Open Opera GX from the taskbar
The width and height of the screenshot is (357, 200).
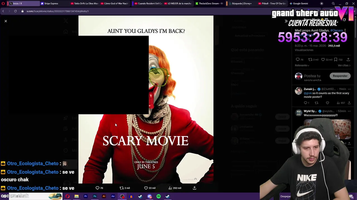tap(67, 196)
